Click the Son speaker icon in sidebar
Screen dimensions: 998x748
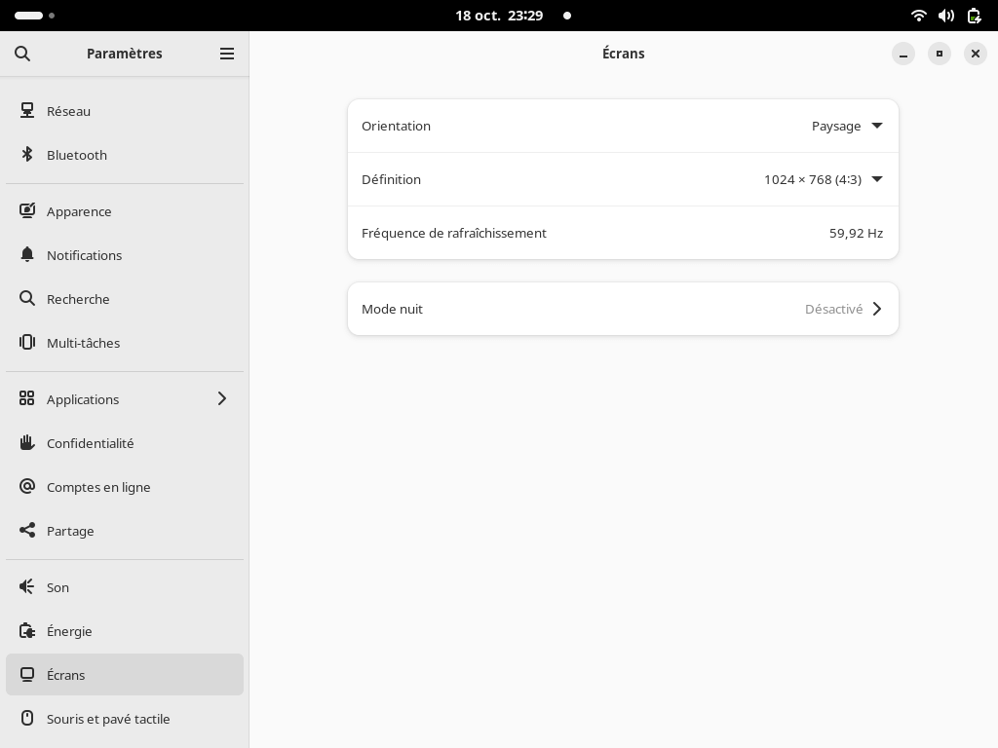coord(26,586)
